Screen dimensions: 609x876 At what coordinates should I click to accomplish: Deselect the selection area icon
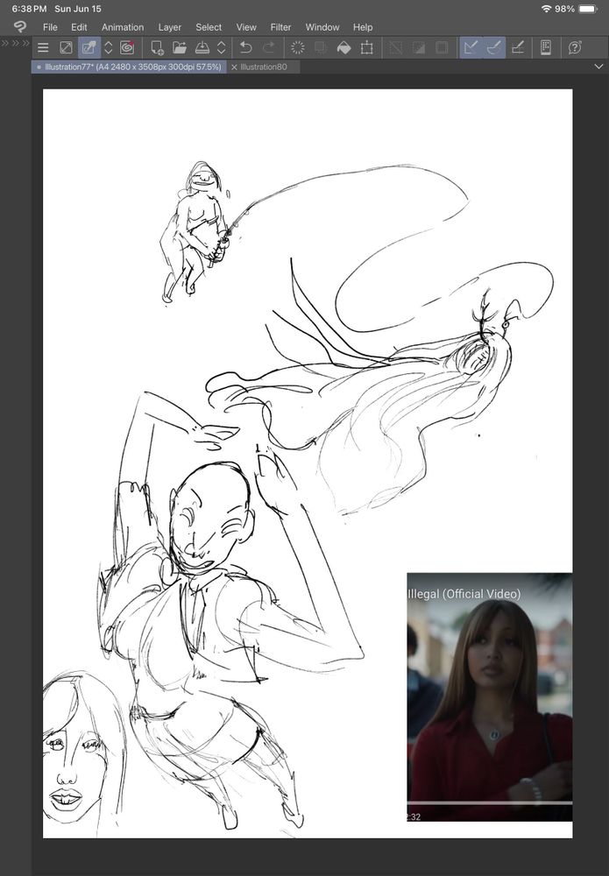395,48
